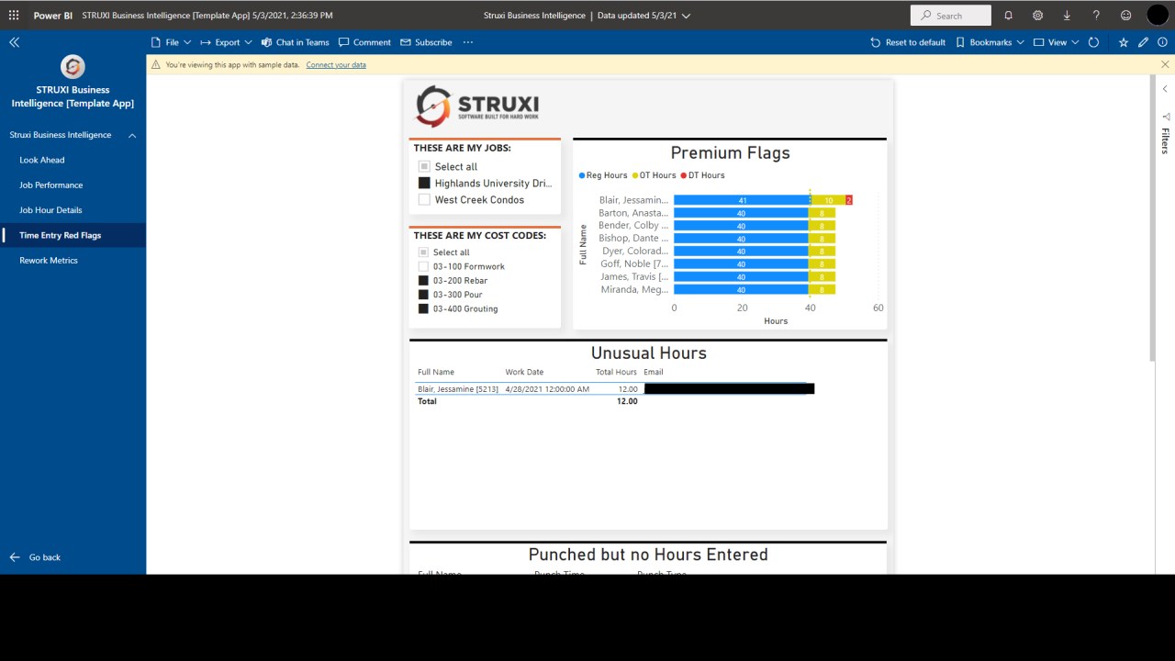
Task: Click the Connect your data link
Action: click(336, 65)
